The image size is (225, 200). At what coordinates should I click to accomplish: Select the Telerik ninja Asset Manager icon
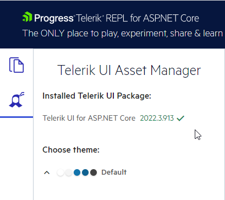tap(17, 100)
